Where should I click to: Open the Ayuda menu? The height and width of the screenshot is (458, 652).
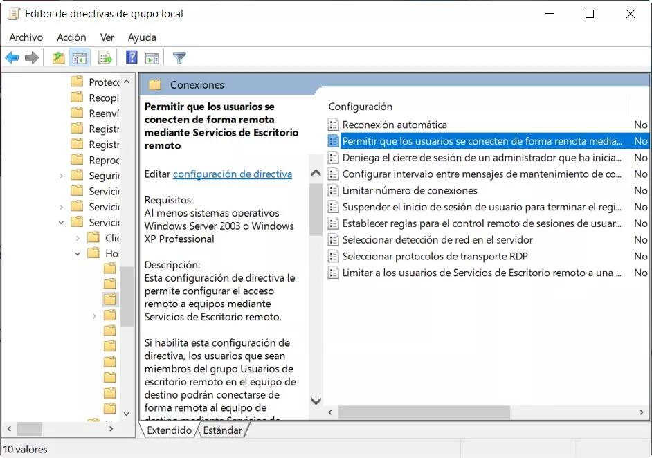[142, 37]
